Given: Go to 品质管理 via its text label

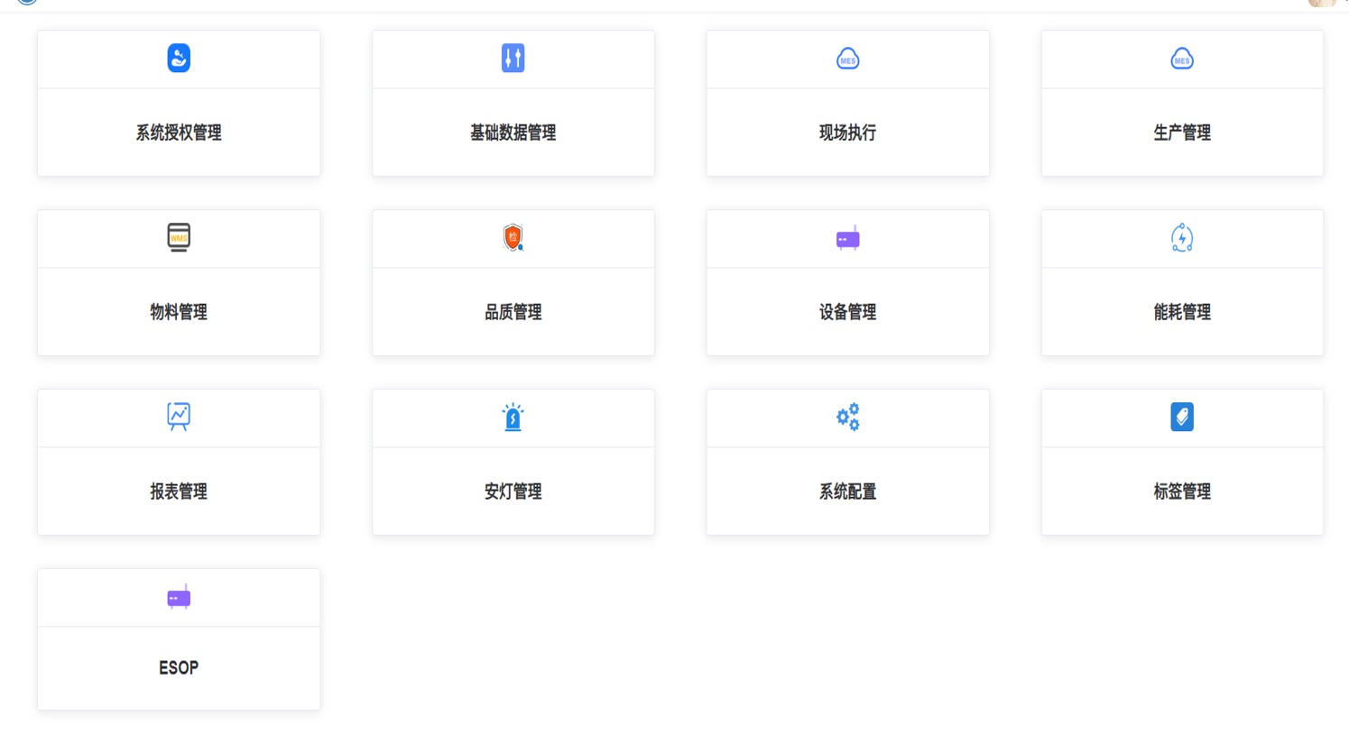Looking at the screenshot, I should pos(513,312).
